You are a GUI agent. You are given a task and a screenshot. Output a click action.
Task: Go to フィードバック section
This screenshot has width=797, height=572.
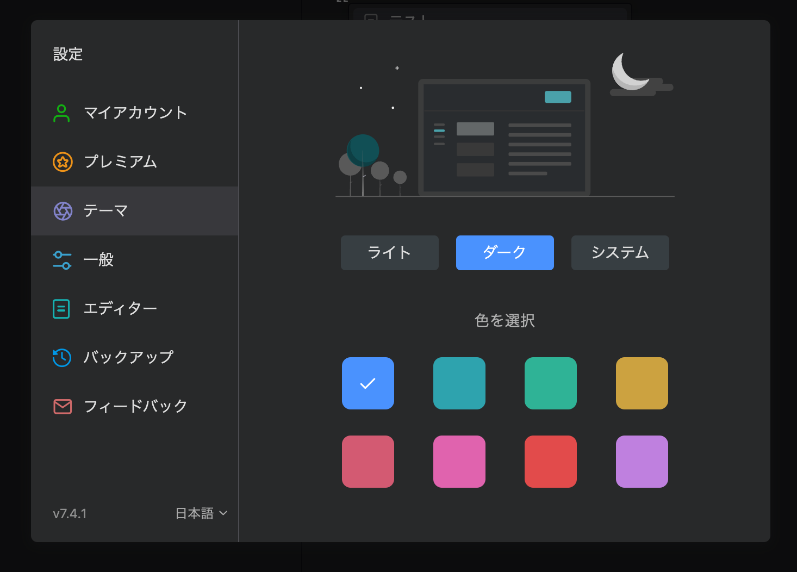[134, 406]
